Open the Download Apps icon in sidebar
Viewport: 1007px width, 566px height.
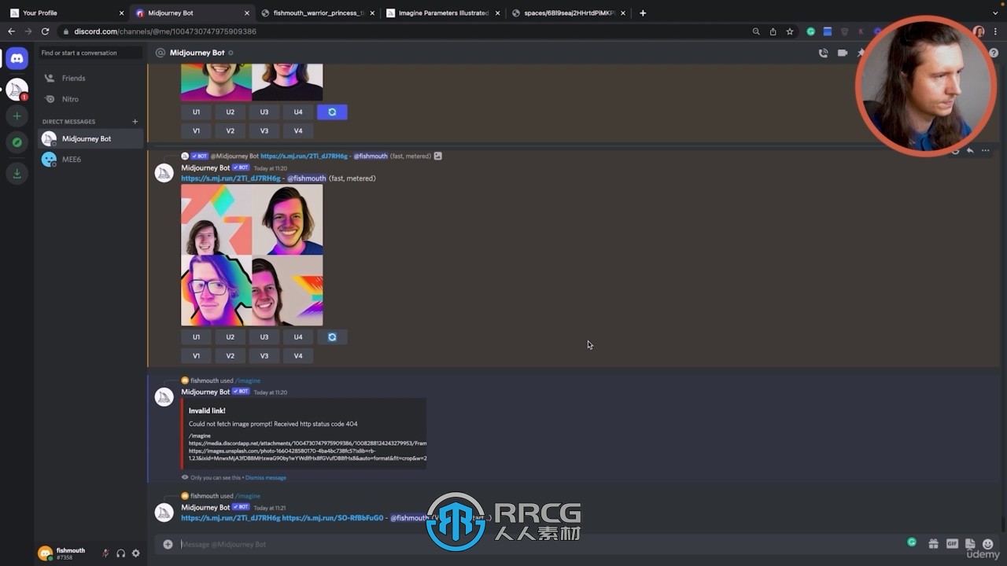coord(17,175)
